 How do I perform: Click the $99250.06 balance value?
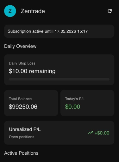click(x=23, y=107)
